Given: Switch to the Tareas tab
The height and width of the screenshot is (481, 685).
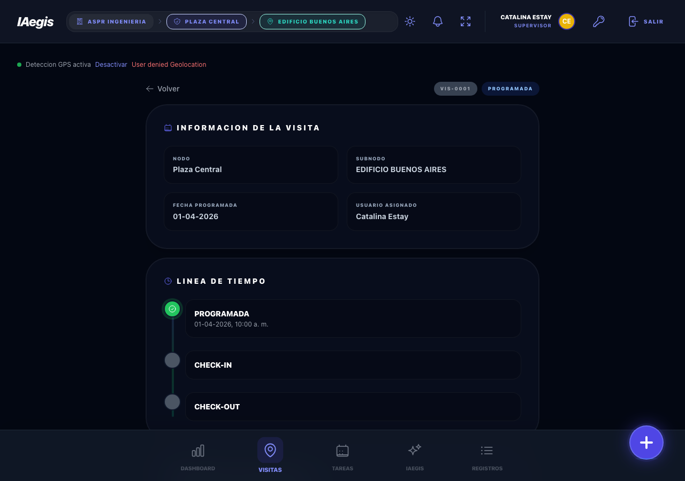Looking at the screenshot, I should 342,457.
